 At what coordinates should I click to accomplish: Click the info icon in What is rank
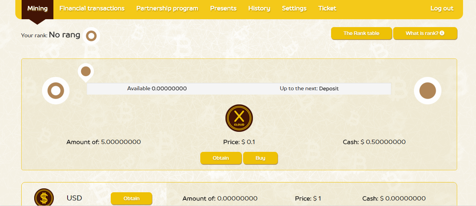[x=442, y=33]
